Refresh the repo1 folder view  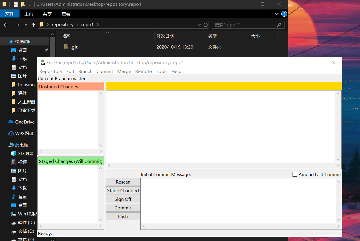point(206,25)
